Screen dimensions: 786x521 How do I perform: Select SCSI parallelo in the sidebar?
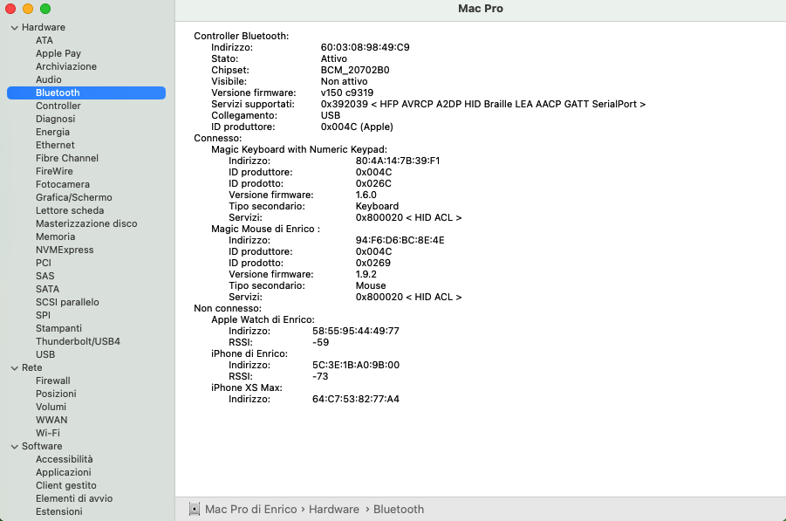pyautogui.click(x=67, y=302)
